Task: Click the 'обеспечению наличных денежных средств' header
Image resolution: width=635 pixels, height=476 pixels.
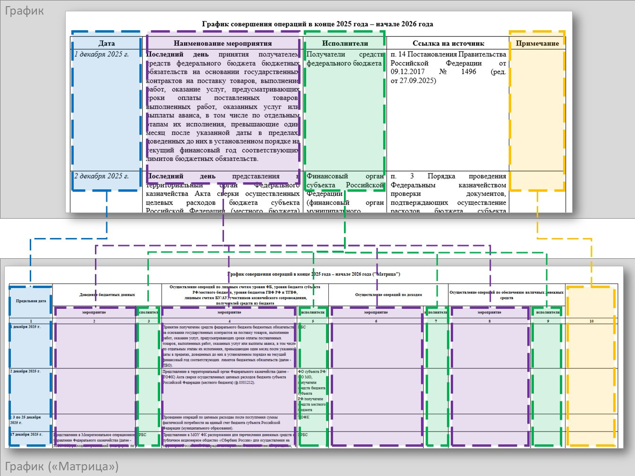Action: pos(506,295)
